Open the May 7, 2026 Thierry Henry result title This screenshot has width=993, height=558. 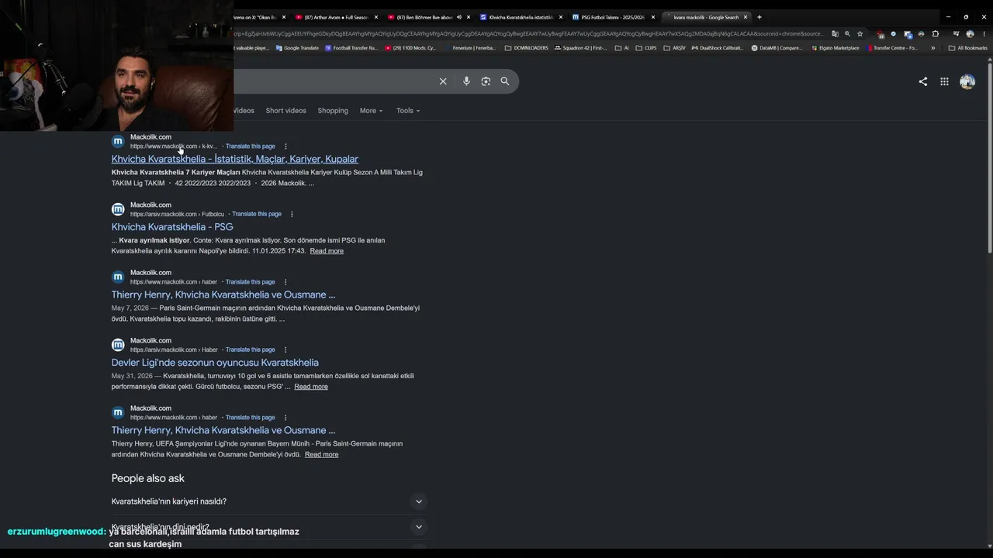pyautogui.click(x=223, y=294)
